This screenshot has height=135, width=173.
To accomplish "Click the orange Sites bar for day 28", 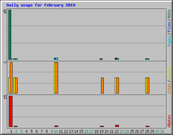I will (x=148, y=85).
